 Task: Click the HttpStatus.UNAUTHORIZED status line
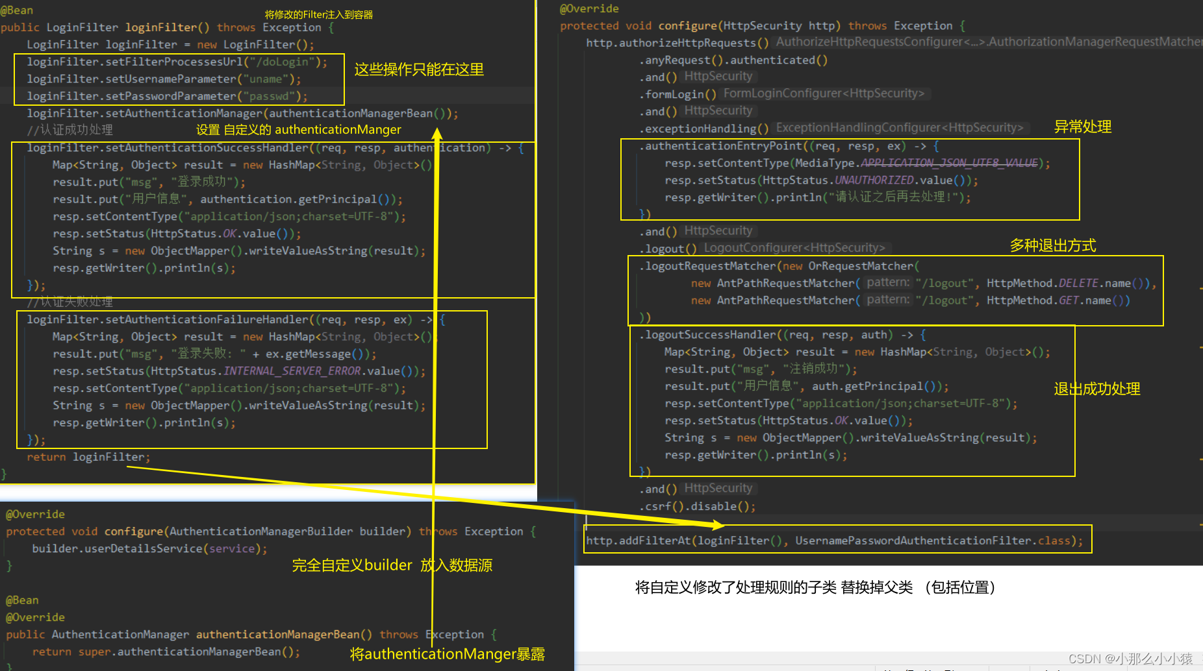point(822,180)
